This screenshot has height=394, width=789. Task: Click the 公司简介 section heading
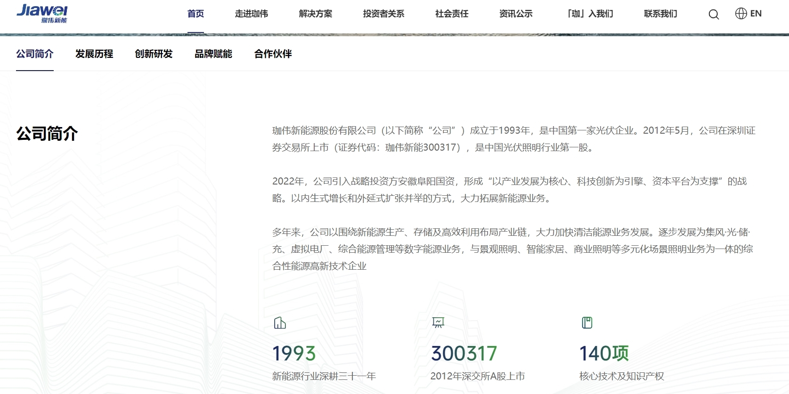[47, 134]
